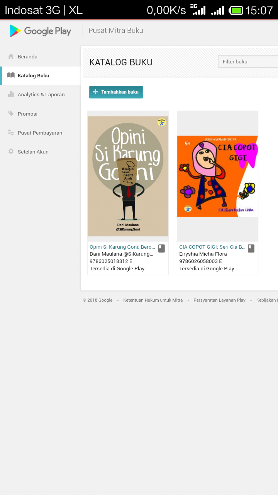278x495 pixels.
Task: Click the CIA COPOT GIGI cover thumbnail
Action: pos(217,176)
